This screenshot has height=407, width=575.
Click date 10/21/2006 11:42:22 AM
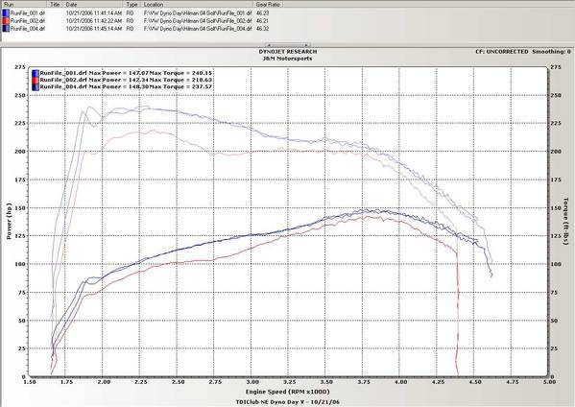[94, 20]
